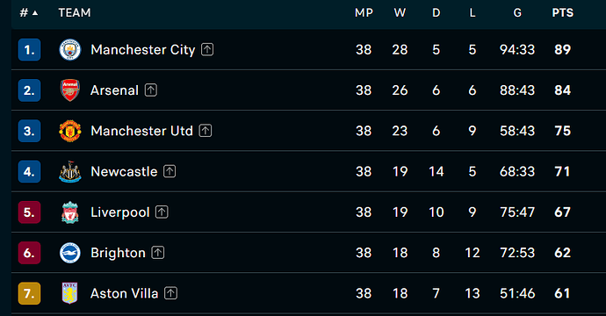Image resolution: width=606 pixels, height=316 pixels.
Task: Click the Arsenal club crest
Action: [x=70, y=90]
